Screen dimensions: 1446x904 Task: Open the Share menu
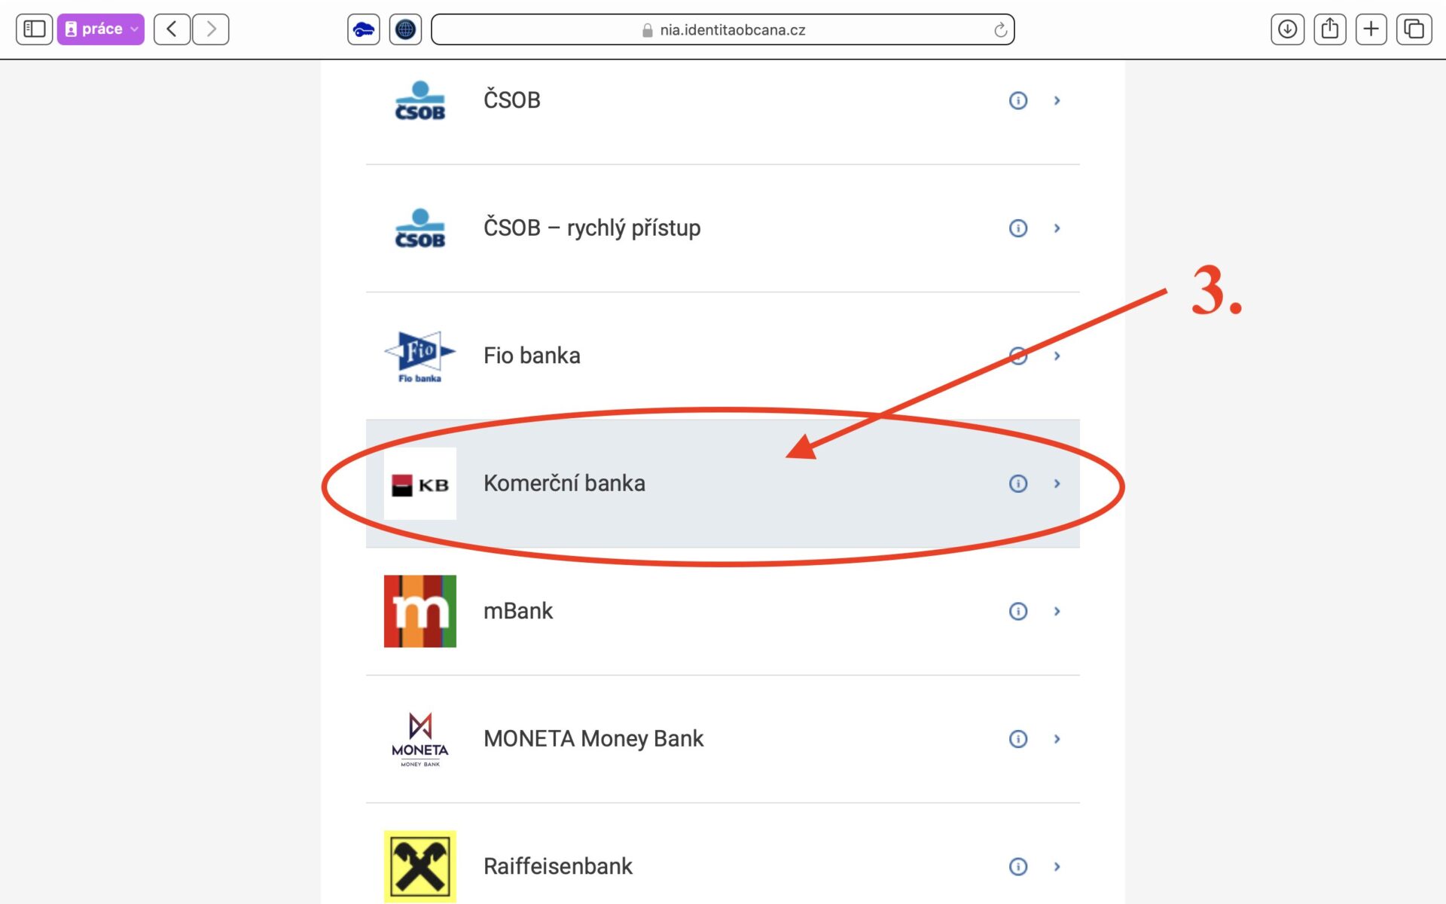[x=1330, y=29]
